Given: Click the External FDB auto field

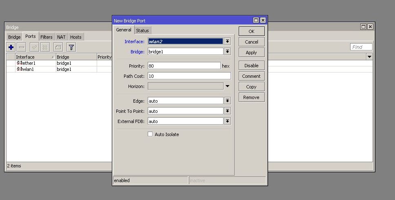Looking at the screenshot, I should [185, 121].
